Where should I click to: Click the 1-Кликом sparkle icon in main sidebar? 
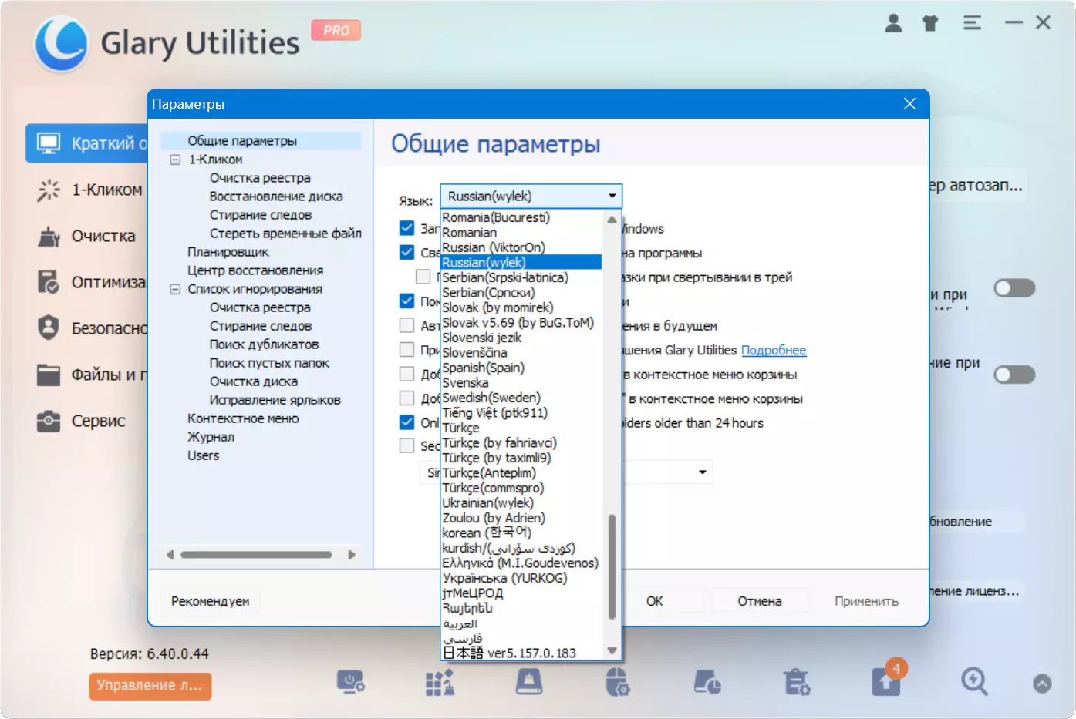(49, 190)
